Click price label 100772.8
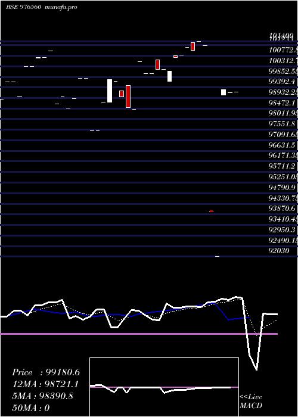This screenshot has width=298, height=417. [283, 49]
